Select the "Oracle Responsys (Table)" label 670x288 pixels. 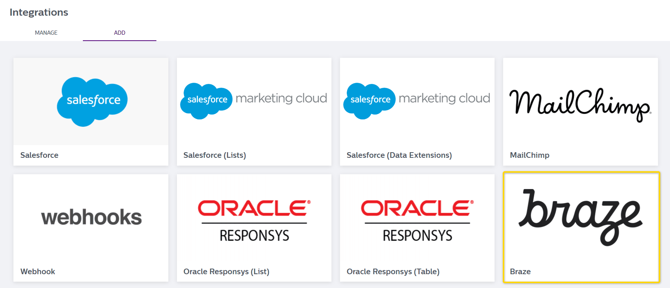point(393,272)
